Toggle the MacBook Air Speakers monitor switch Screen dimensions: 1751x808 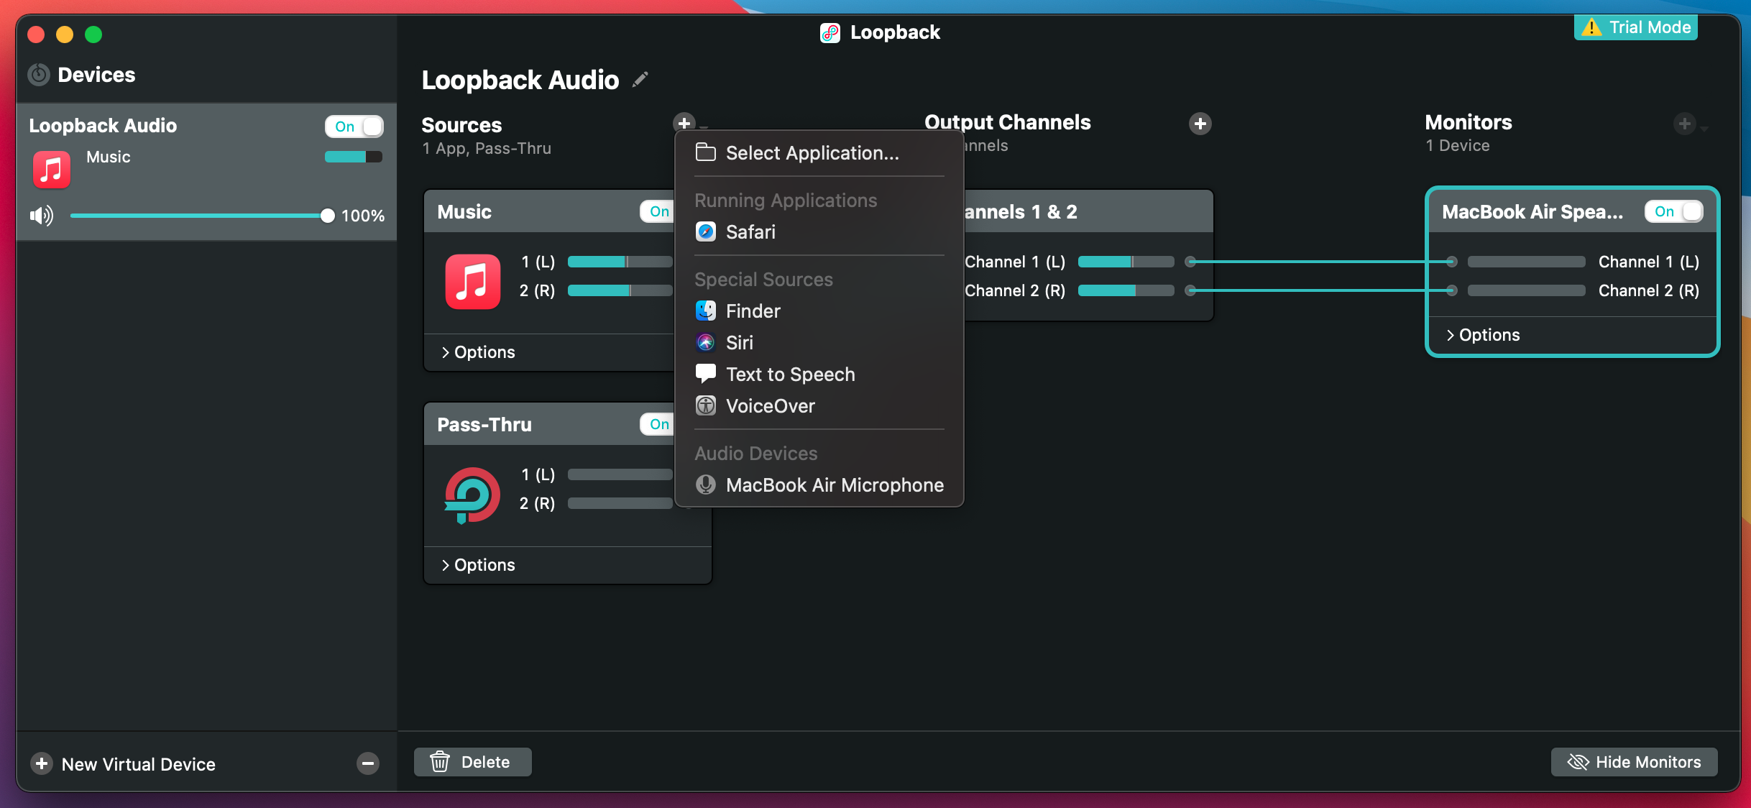[1674, 211]
